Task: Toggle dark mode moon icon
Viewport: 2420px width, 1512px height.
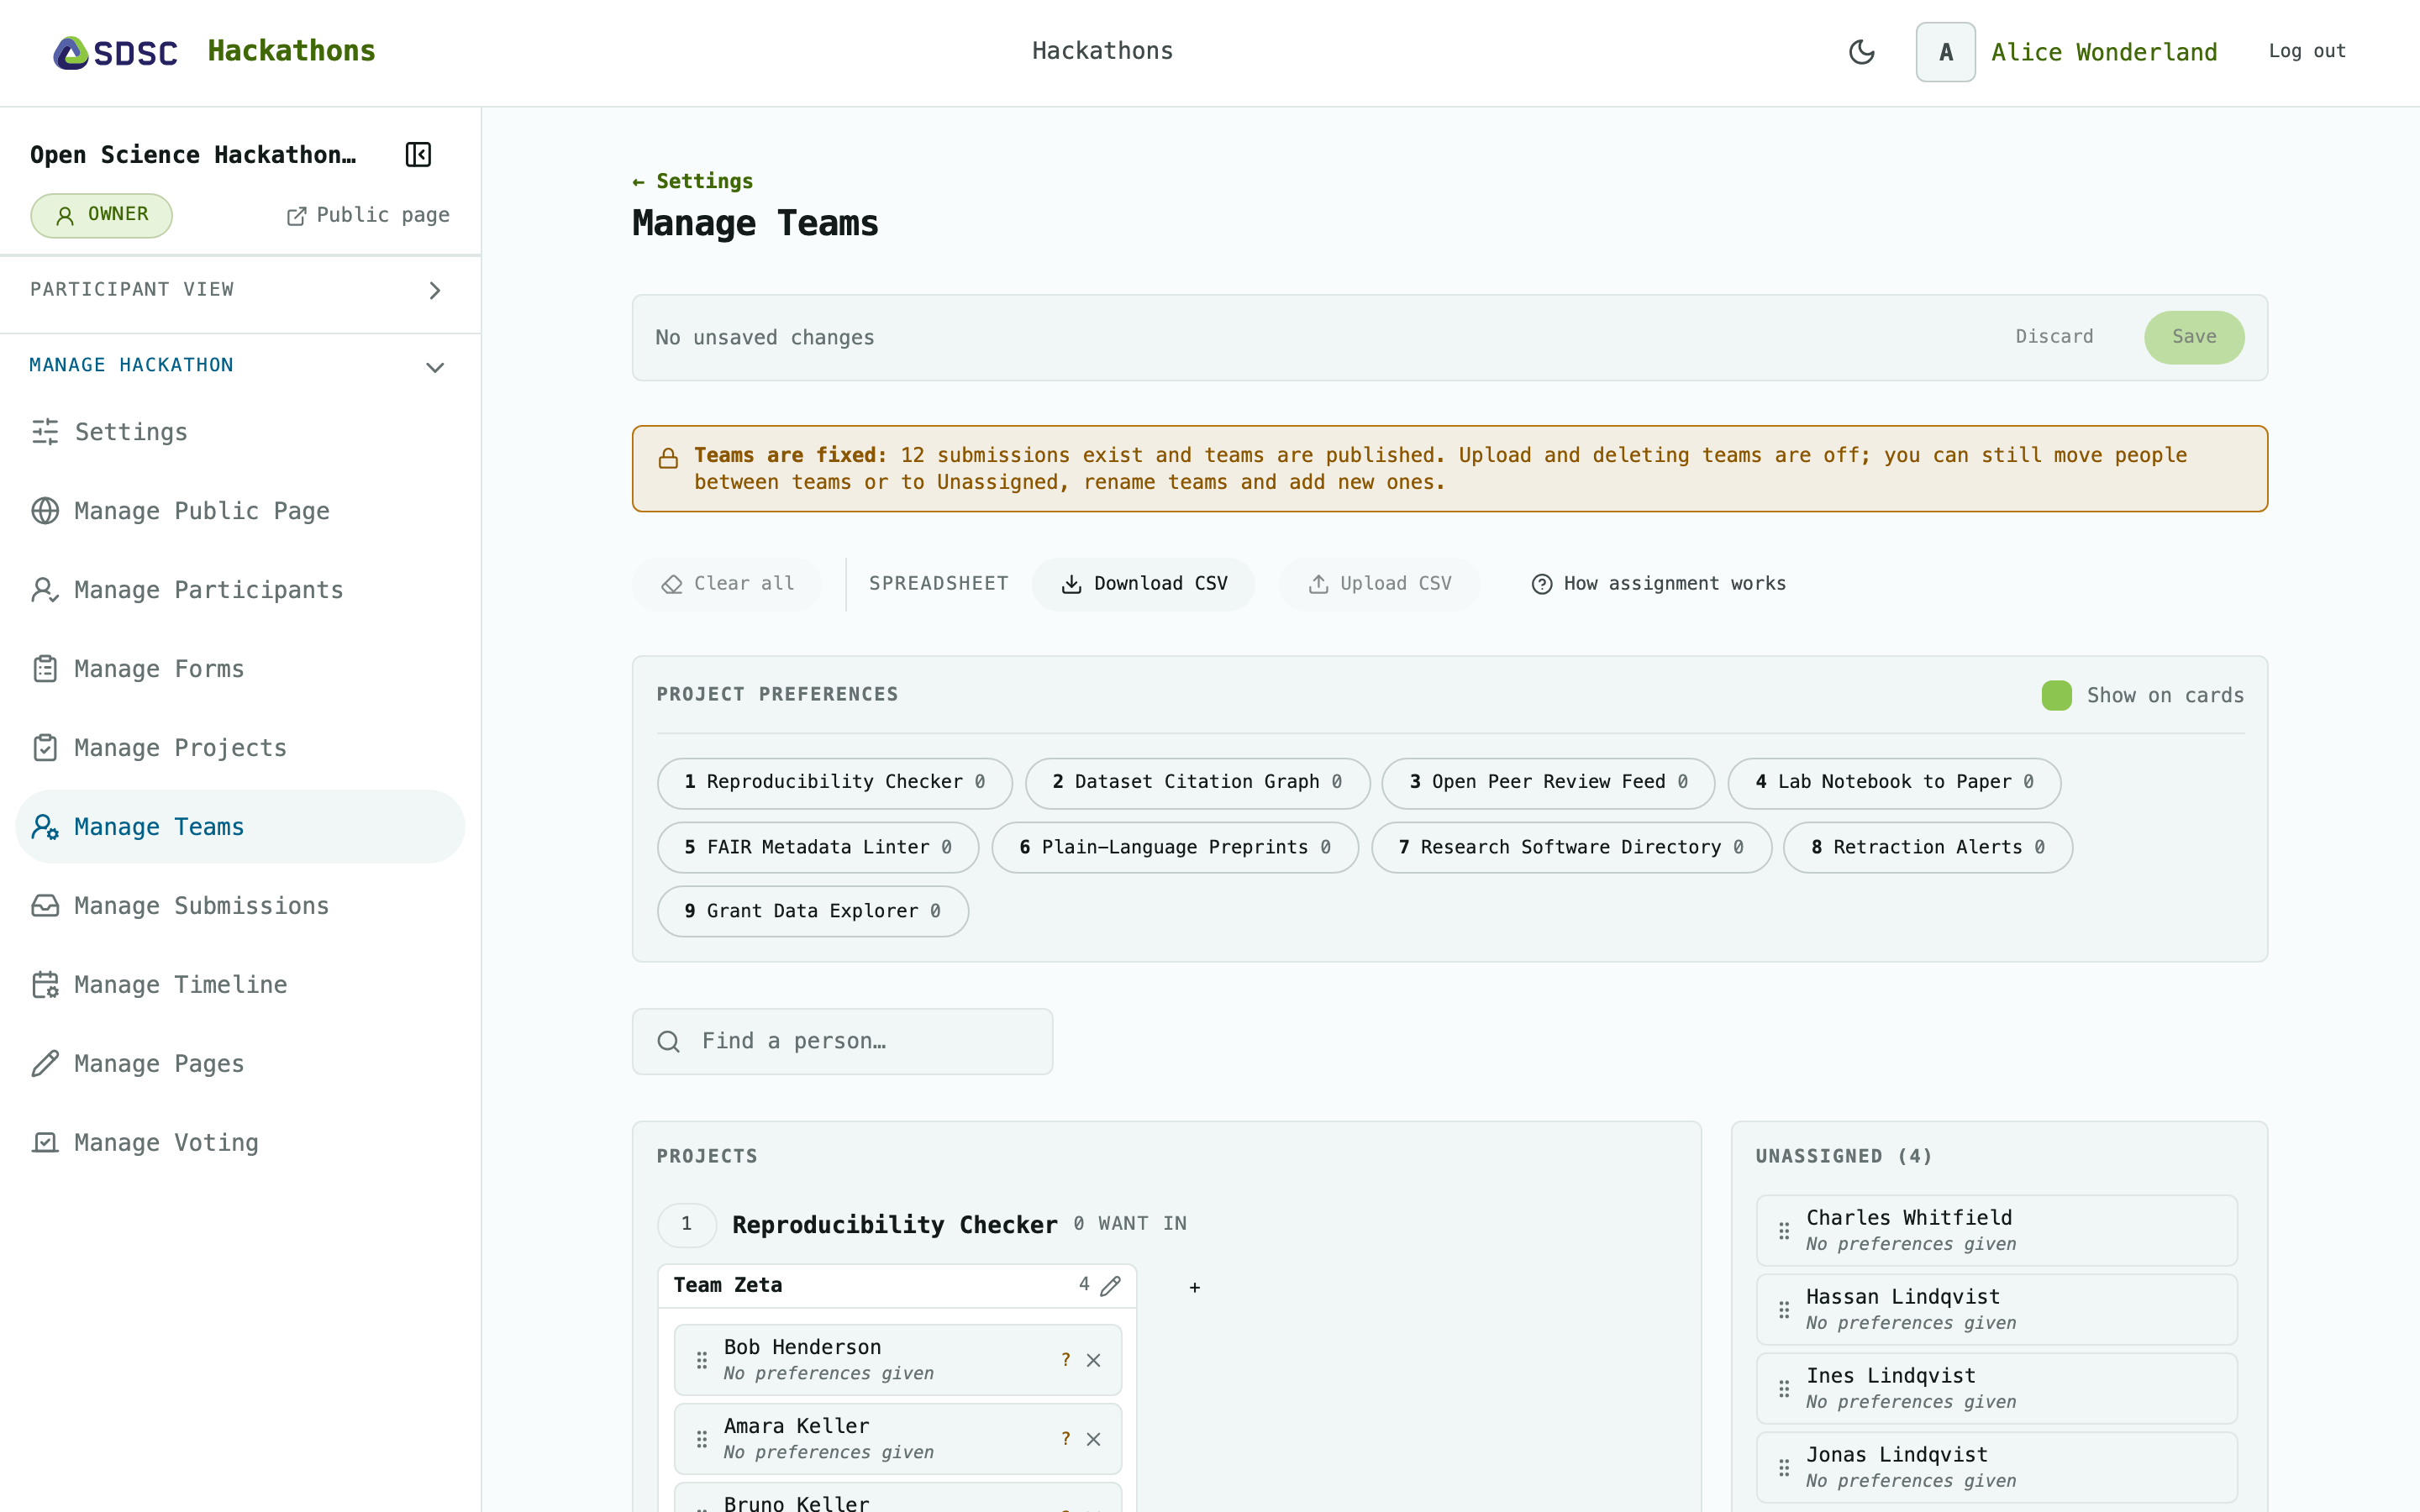Action: [1861, 52]
